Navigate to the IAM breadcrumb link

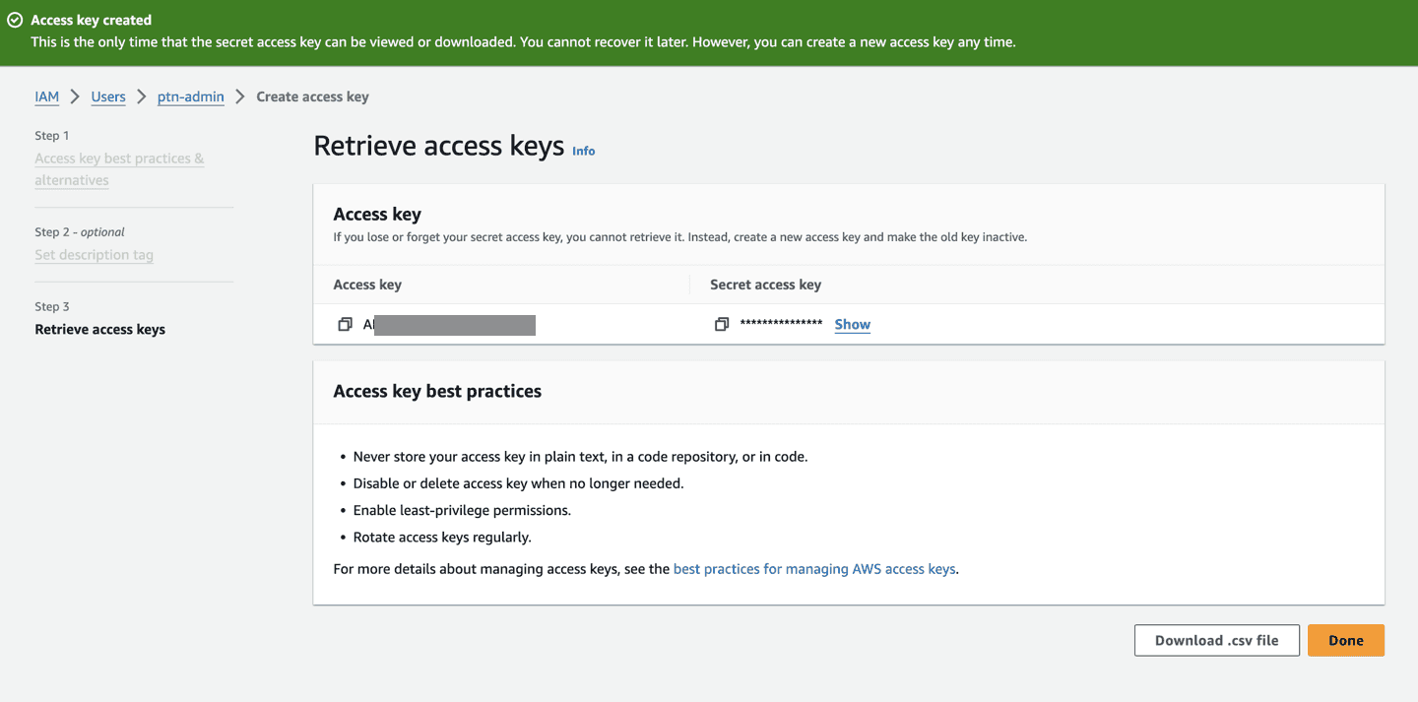[x=46, y=96]
